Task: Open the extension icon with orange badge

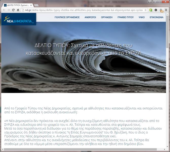Action: (x=161, y=10)
